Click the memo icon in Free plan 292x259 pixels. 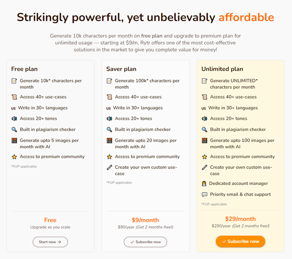pos(15,81)
